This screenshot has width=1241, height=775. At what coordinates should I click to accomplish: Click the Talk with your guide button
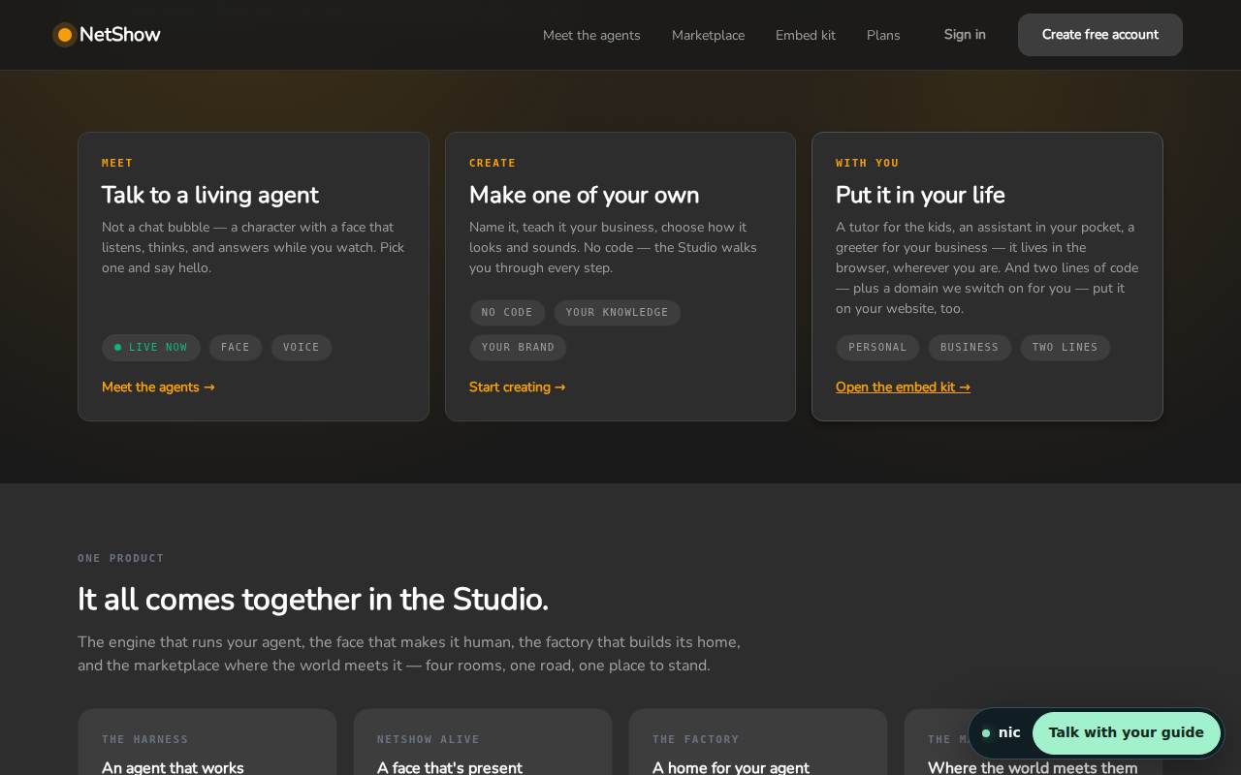[x=1127, y=732]
